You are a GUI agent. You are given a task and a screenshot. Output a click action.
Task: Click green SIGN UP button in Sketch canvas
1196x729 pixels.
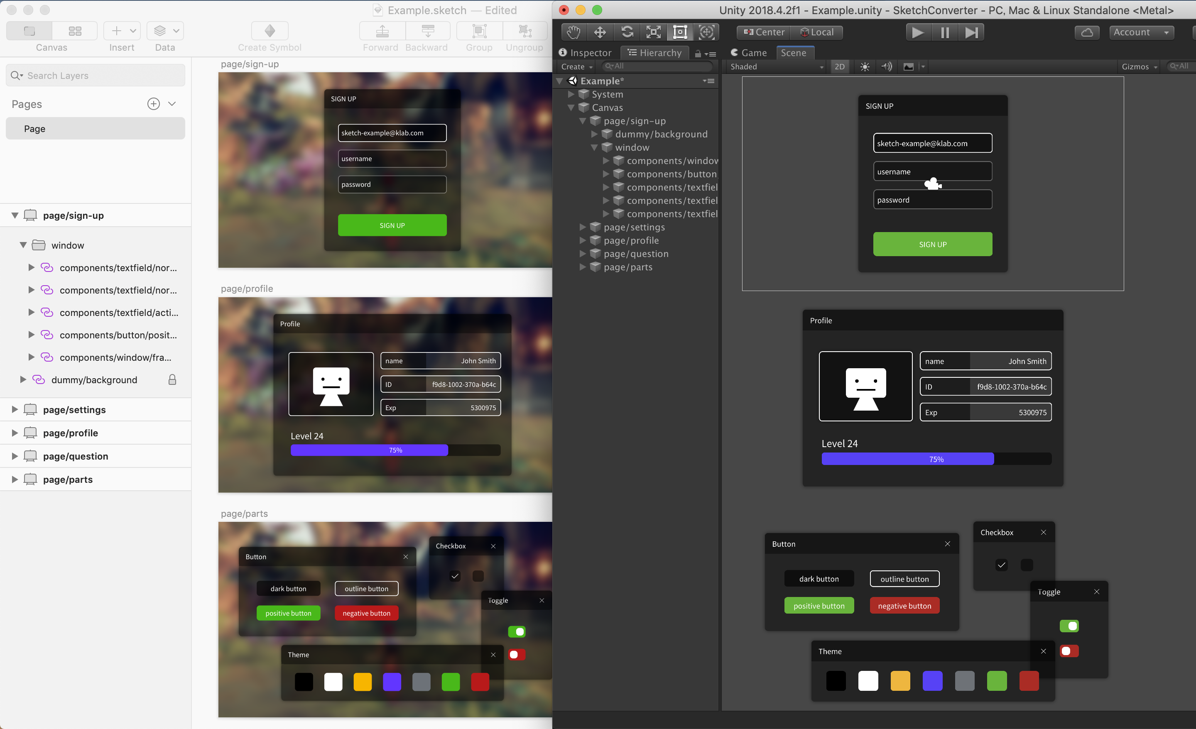tap(392, 225)
